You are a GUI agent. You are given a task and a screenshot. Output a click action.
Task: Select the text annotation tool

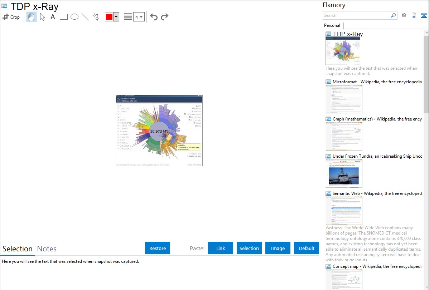click(53, 17)
